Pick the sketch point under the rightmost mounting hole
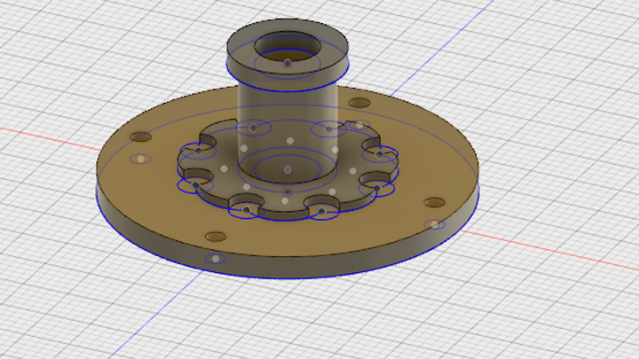Screen dimensions: 639x359 pos(433,223)
